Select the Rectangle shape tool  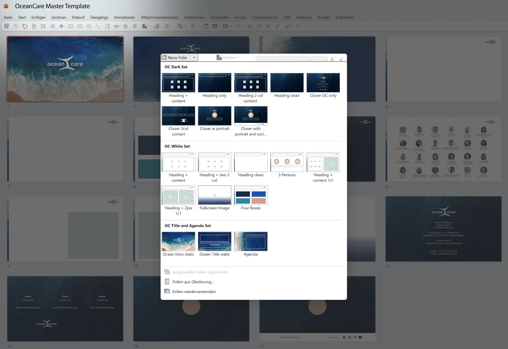click(70, 26)
